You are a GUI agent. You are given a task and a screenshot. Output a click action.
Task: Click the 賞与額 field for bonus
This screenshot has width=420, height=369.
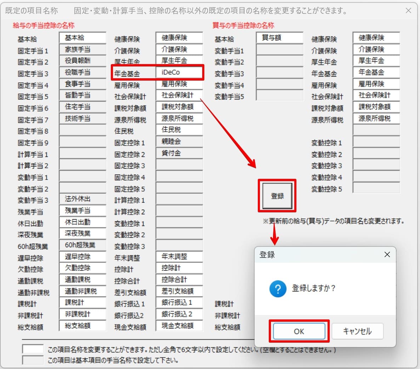279,38
